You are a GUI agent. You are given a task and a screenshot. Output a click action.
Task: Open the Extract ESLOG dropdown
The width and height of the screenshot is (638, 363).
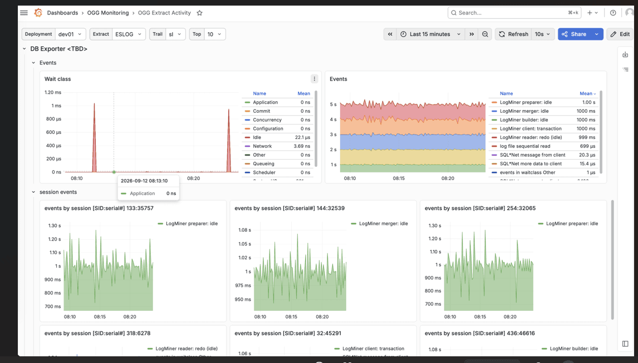[129, 34]
